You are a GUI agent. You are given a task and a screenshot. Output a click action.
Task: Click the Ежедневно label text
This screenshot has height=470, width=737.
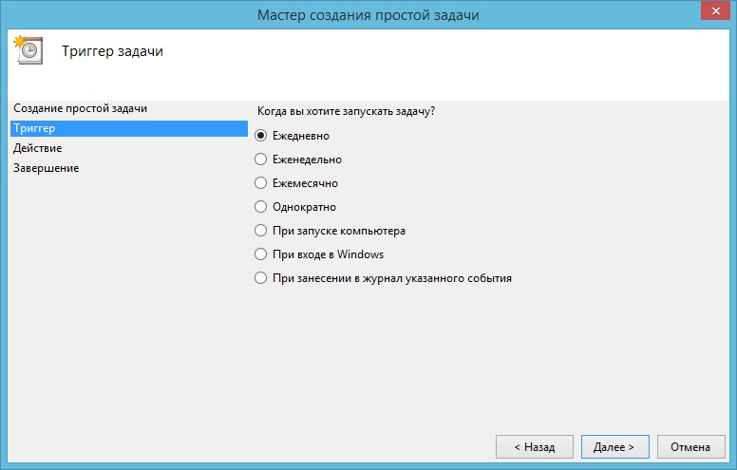301,136
